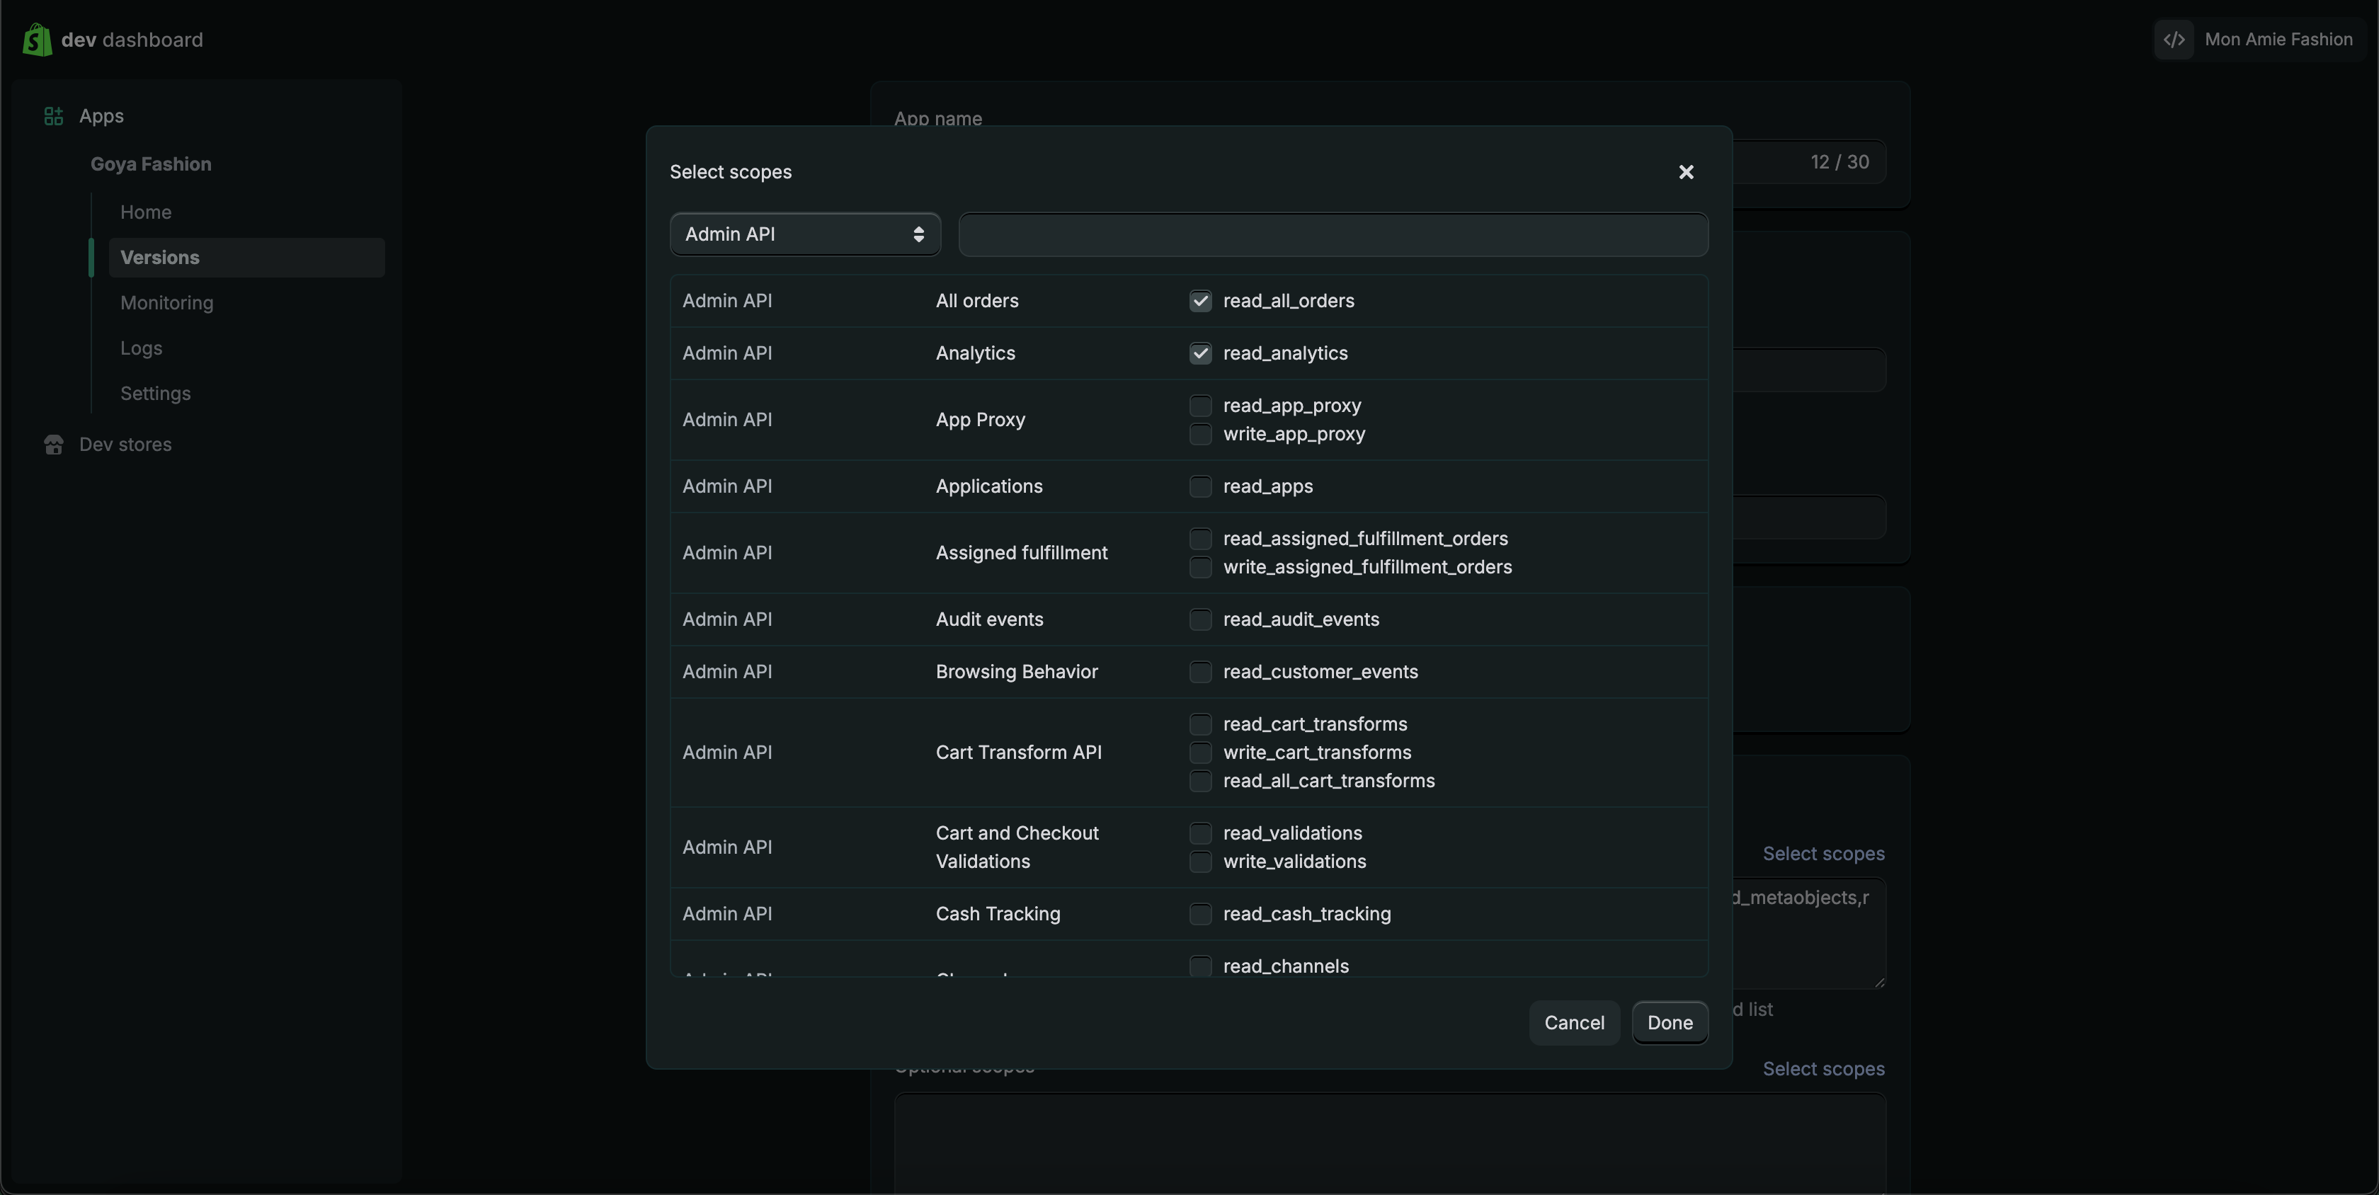Enable the write_app_proxy scope
This screenshot has height=1195, width=2379.
[x=1199, y=434]
